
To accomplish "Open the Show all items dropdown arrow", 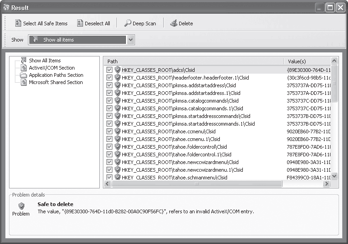I will click(131, 40).
